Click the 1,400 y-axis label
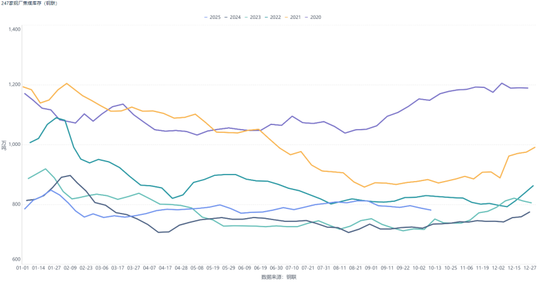Screen dimensions: 540x282 (x=16, y=29)
